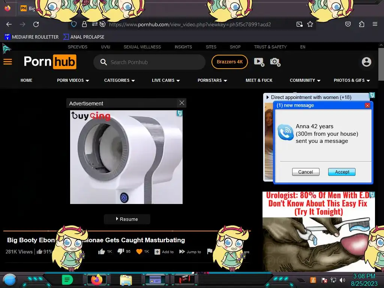
Task: Click the volume speaker tray icon
Action: click(342, 280)
